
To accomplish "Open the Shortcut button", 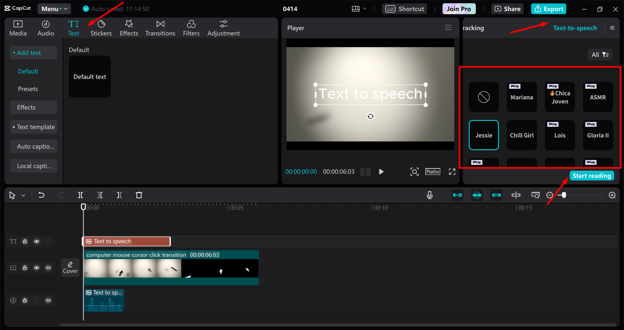I will tap(405, 9).
